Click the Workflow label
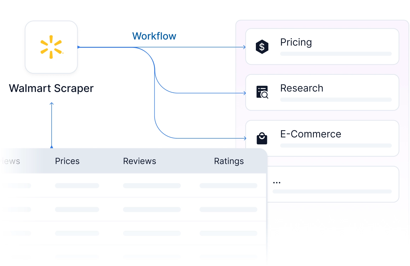Viewport: 410px width, 266px height. (154, 36)
